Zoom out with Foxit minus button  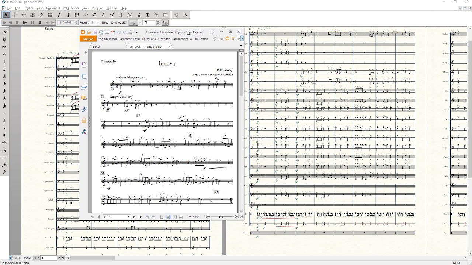click(208, 217)
